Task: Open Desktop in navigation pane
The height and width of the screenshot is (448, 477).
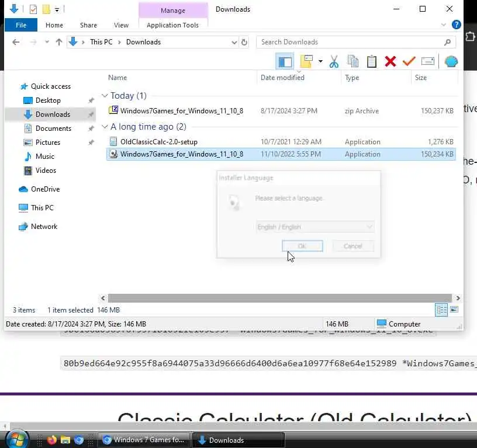Action: (x=48, y=100)
